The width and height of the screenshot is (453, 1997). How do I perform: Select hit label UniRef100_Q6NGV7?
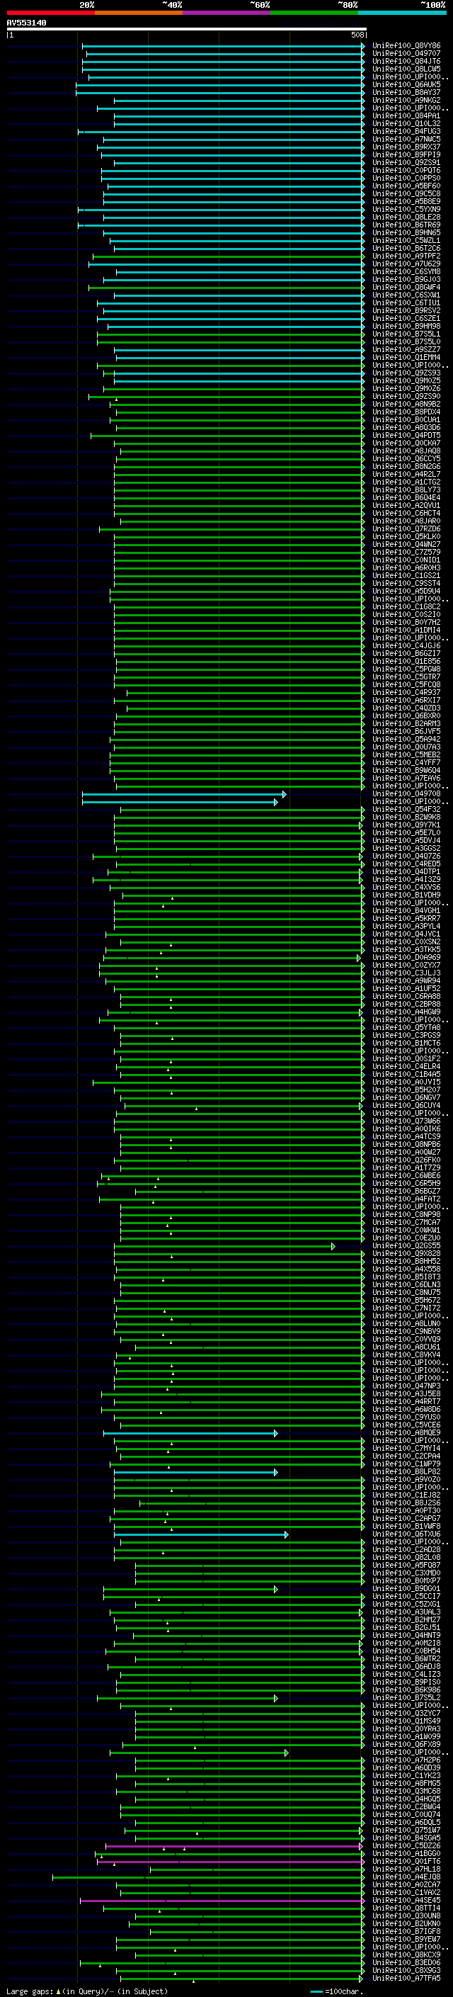(x=406, y=1098)
